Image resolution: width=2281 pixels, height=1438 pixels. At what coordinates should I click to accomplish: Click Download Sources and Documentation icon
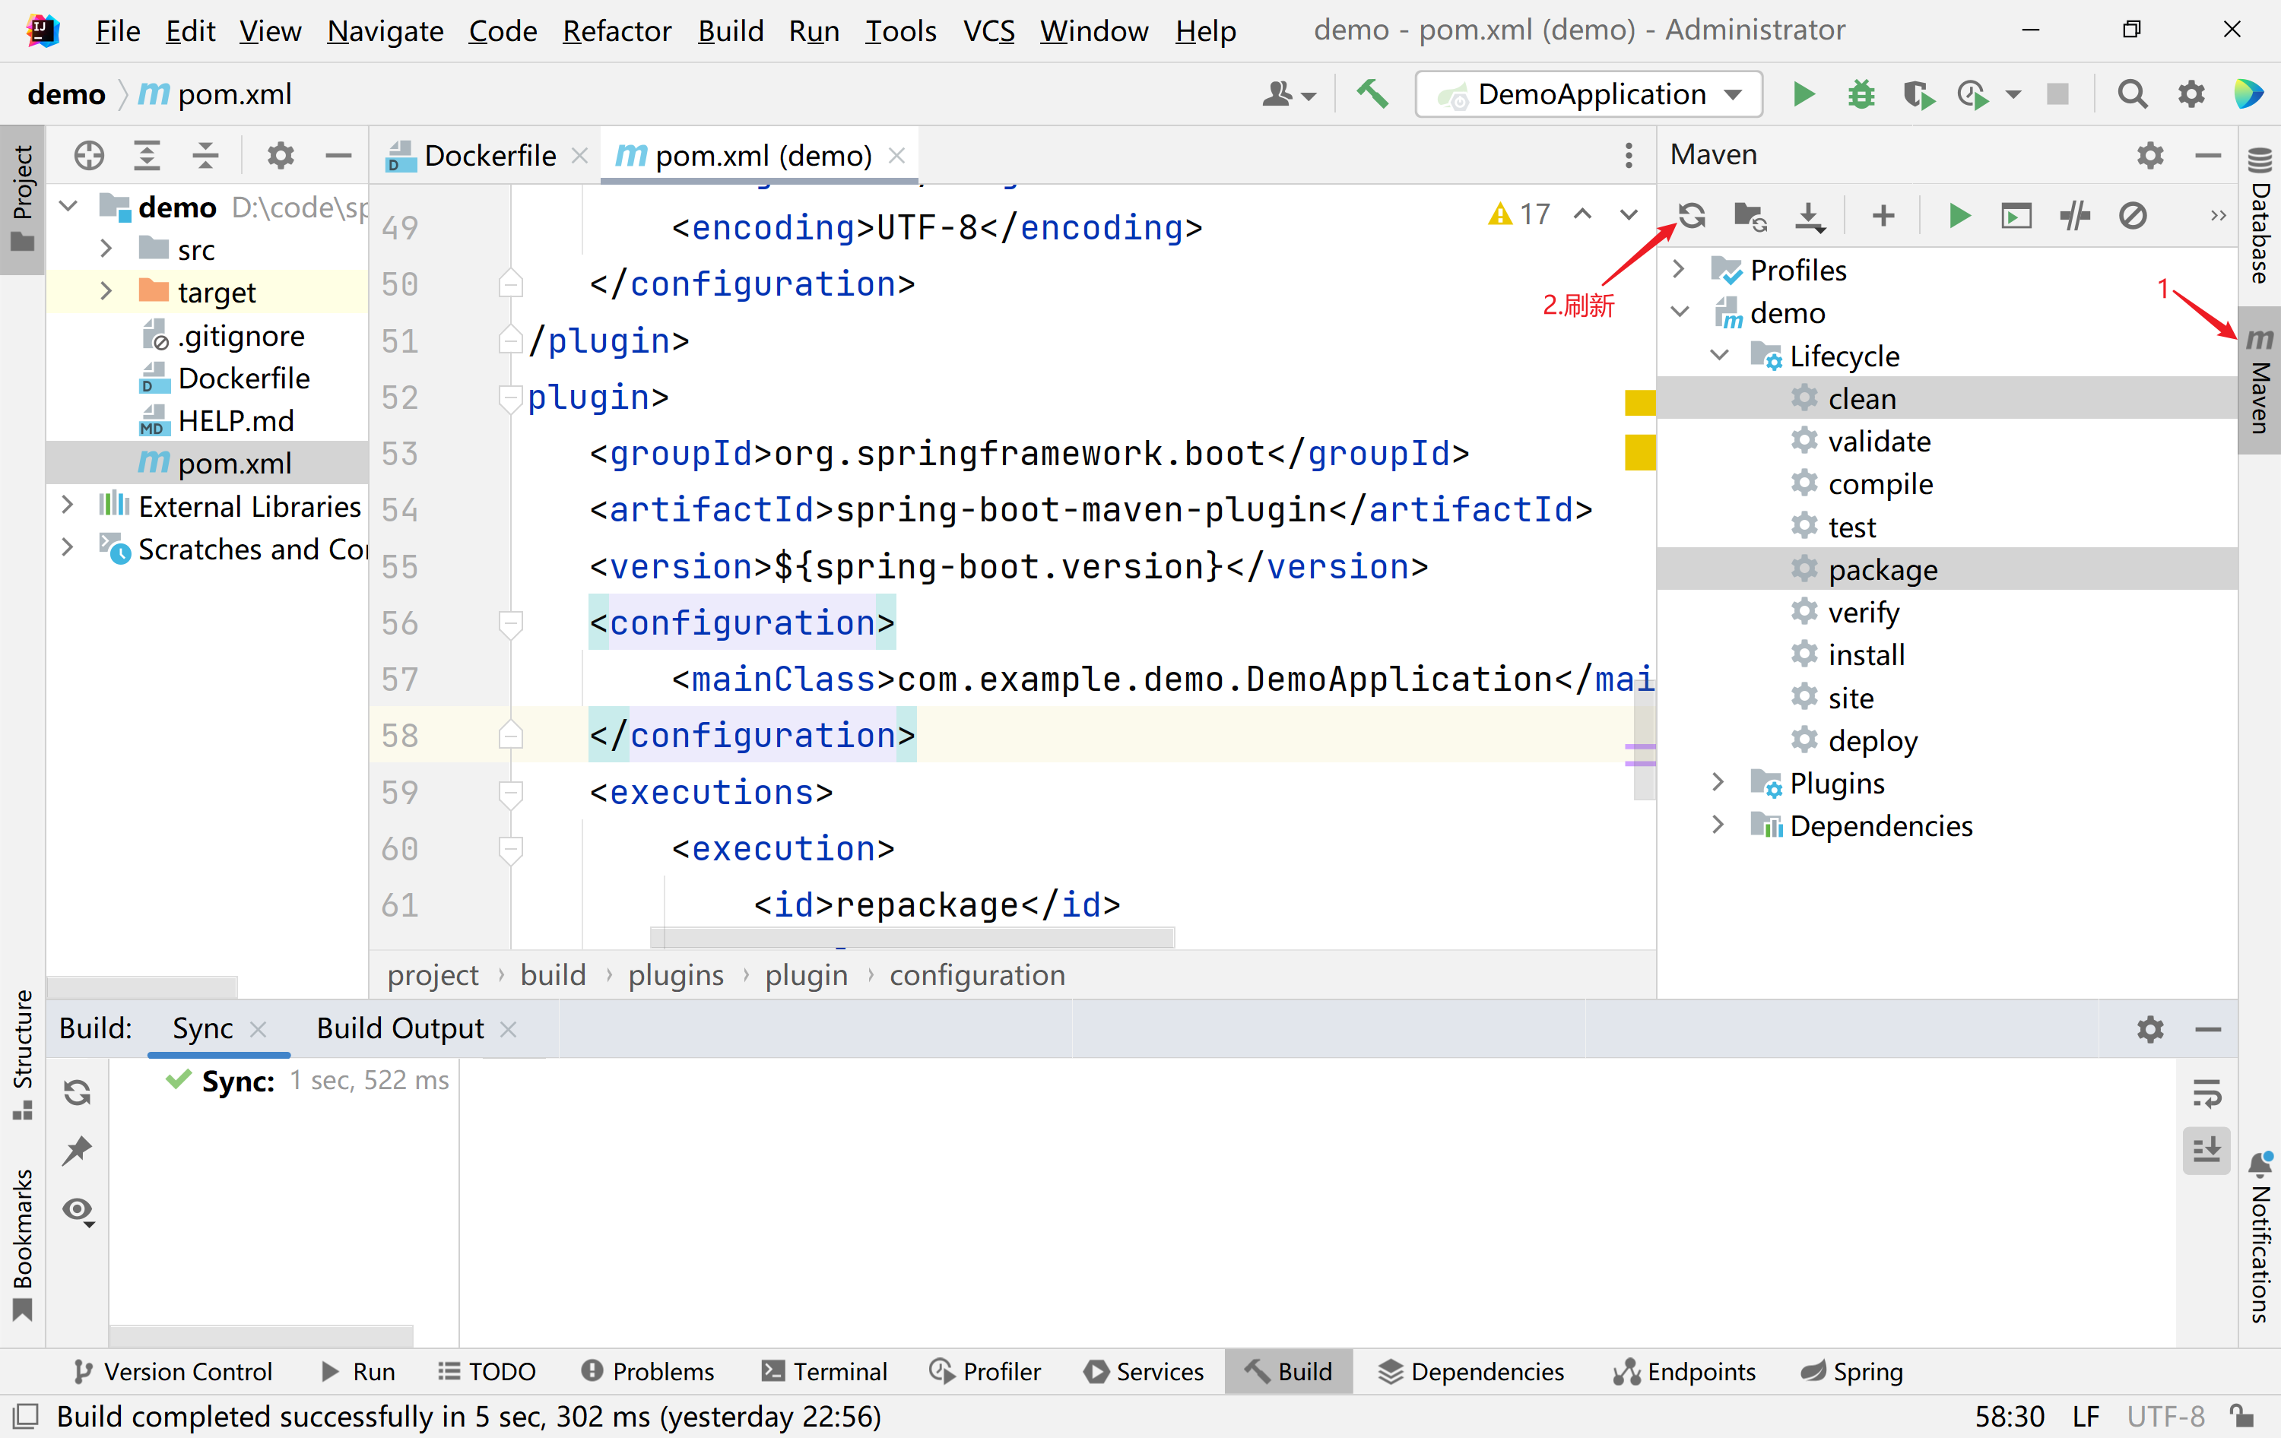click(1808, 216)
